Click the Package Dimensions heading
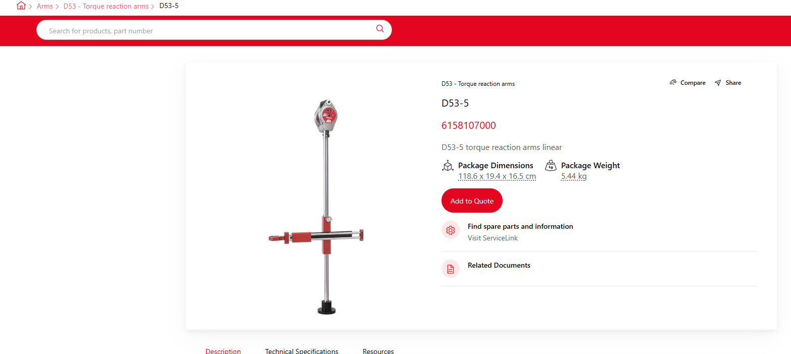 (496, 165)
